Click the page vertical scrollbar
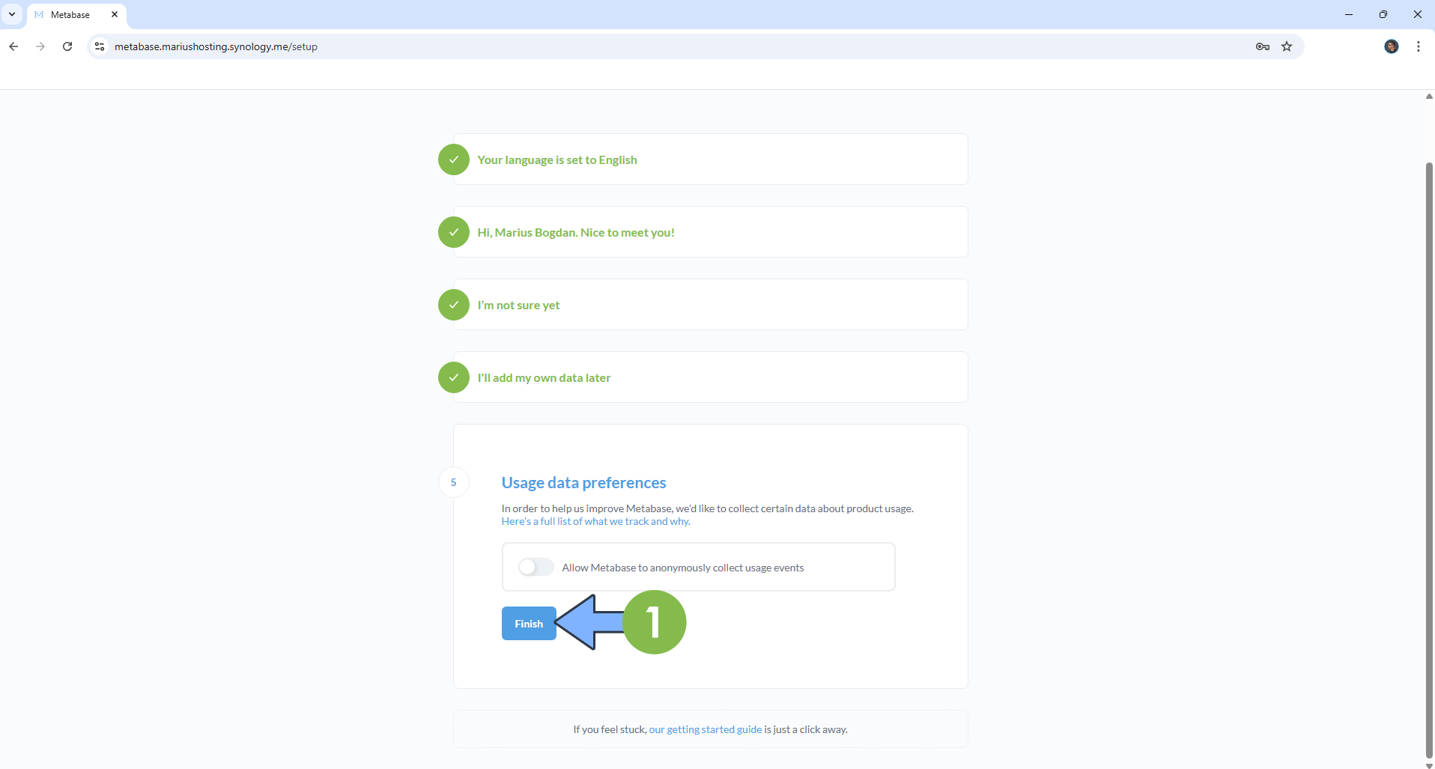 tap(1428, 449)
